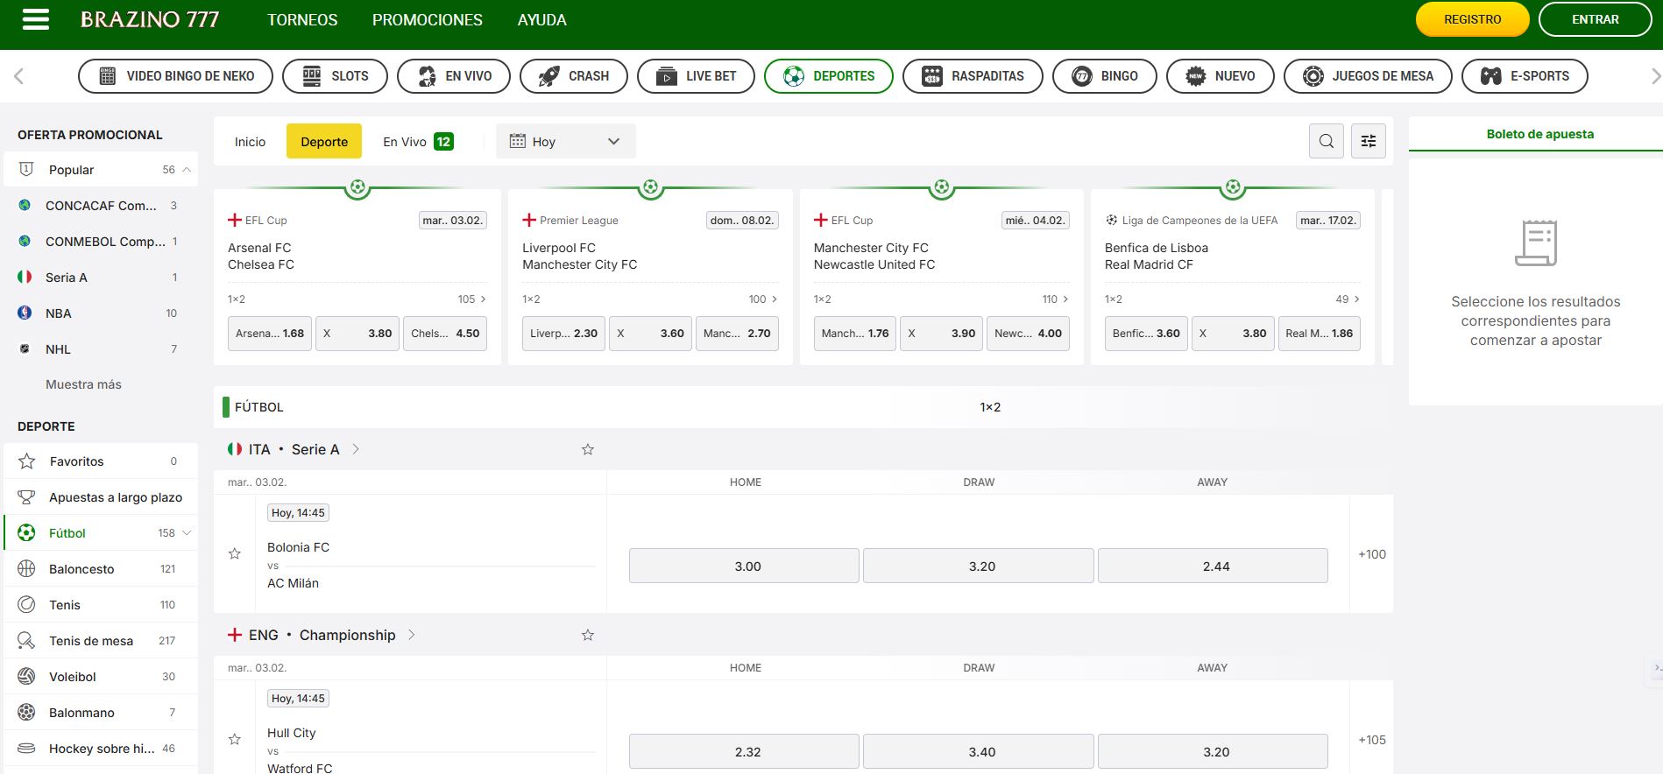
Task: Click the table tennis paddle icon
Action: (26, 641)
